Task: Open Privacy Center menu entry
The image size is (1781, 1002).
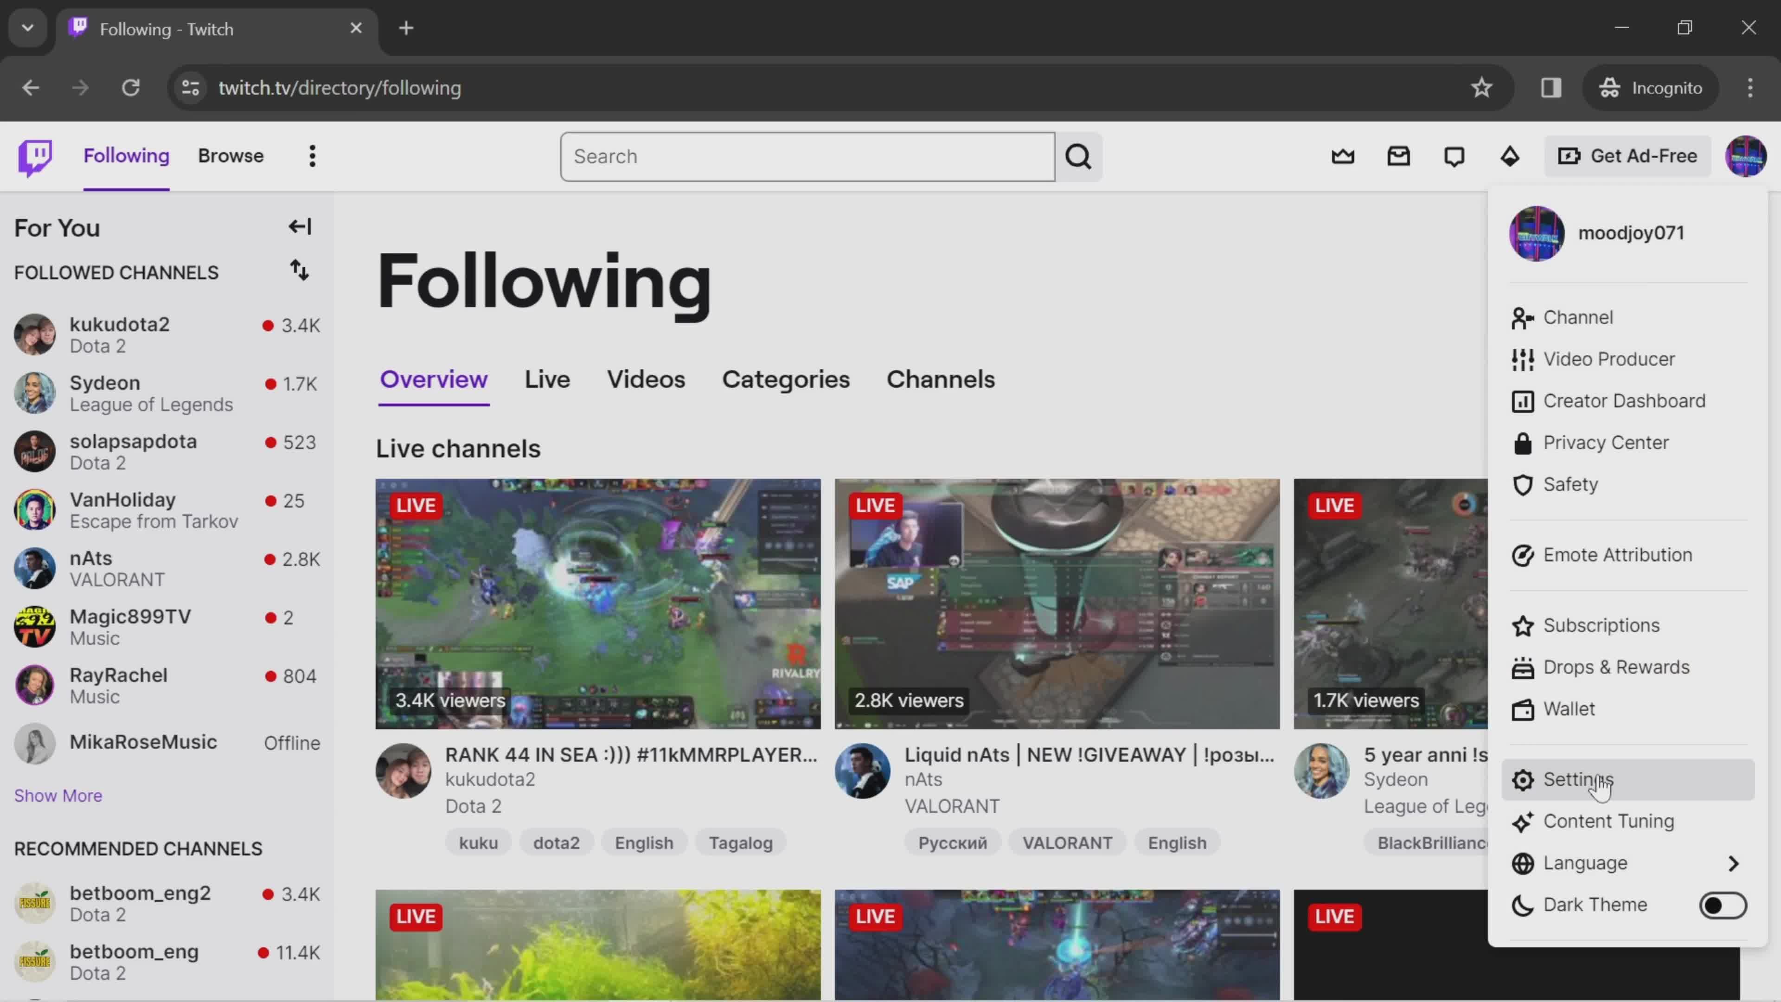Action: 1628,443
